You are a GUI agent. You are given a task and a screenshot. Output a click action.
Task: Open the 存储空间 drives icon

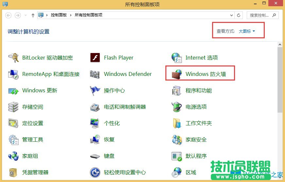coord(13,107)
